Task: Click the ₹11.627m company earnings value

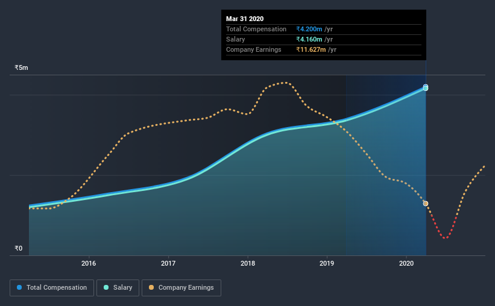Action: (311, 49)
